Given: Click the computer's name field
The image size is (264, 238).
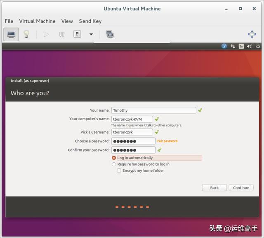Looking at the screenshot, I should pos(132,119).
